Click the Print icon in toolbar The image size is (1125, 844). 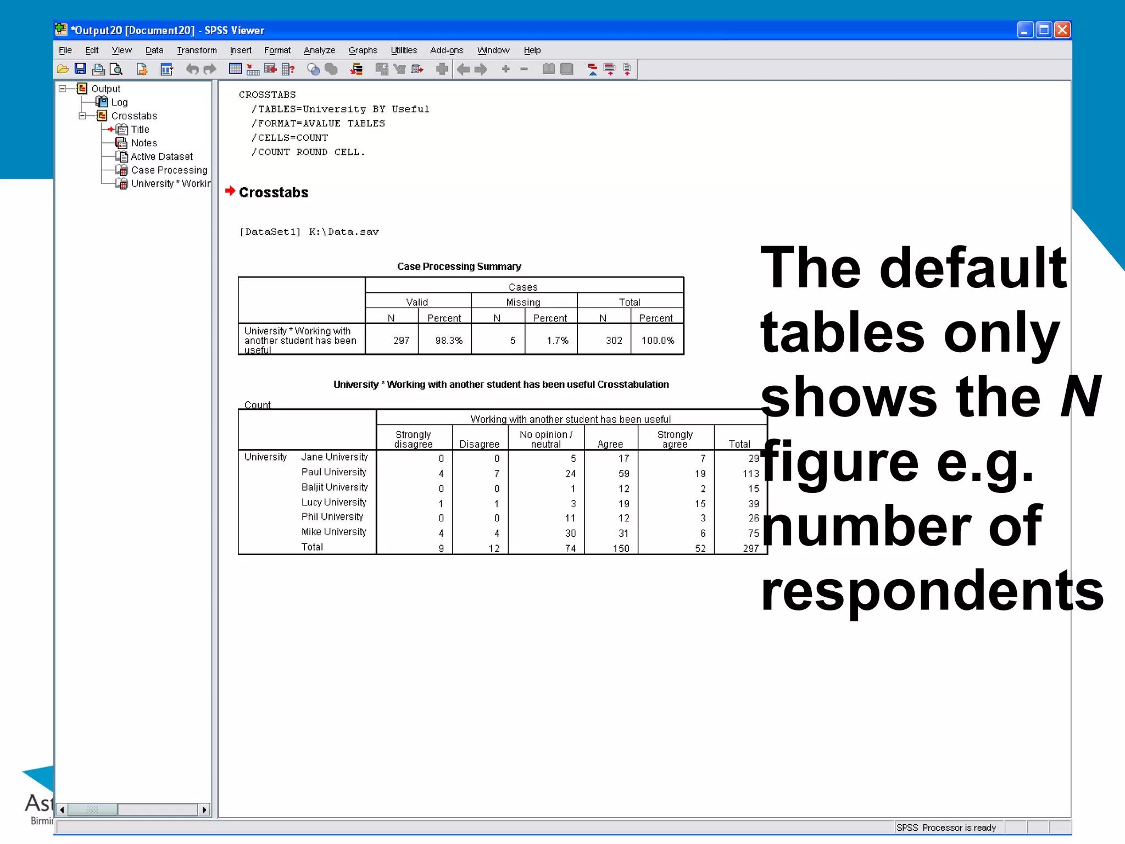coord(98,69)
